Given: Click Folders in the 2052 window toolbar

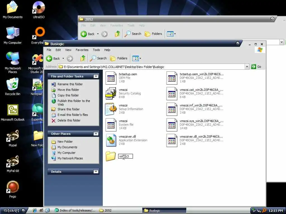Looking at the screenshot, I should 153,34.
